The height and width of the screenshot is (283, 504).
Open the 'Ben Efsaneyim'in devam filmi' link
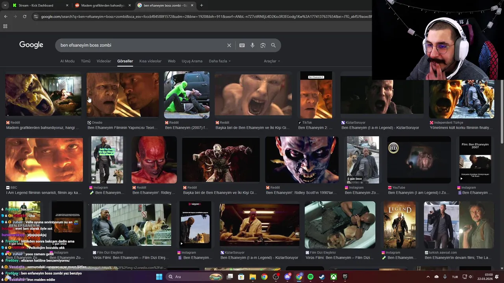click(x=458, y=258)
